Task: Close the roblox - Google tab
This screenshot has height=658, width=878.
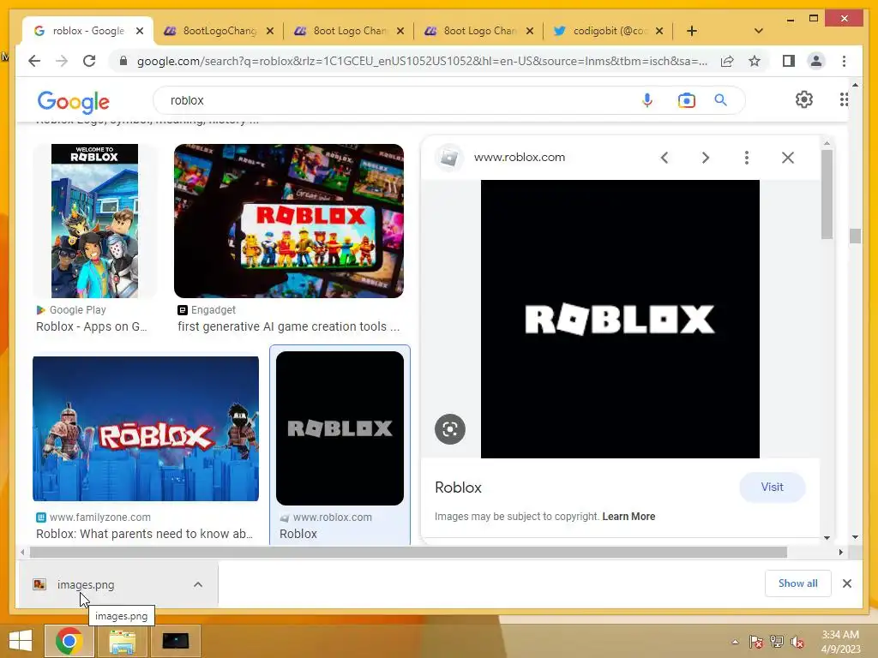Action: [x=140, y=31]
